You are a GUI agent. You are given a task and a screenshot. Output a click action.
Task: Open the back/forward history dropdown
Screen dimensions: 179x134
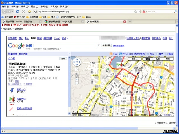coord(13,12)
